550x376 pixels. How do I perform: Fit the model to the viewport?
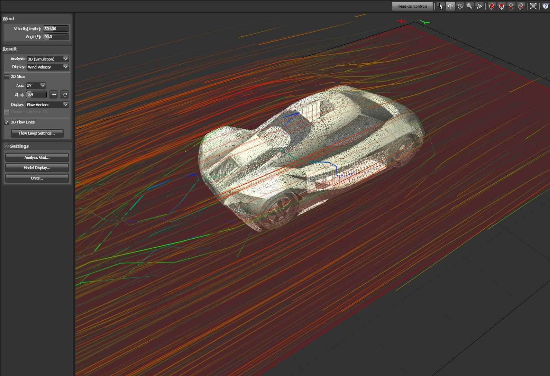click(x=533, y=6)
